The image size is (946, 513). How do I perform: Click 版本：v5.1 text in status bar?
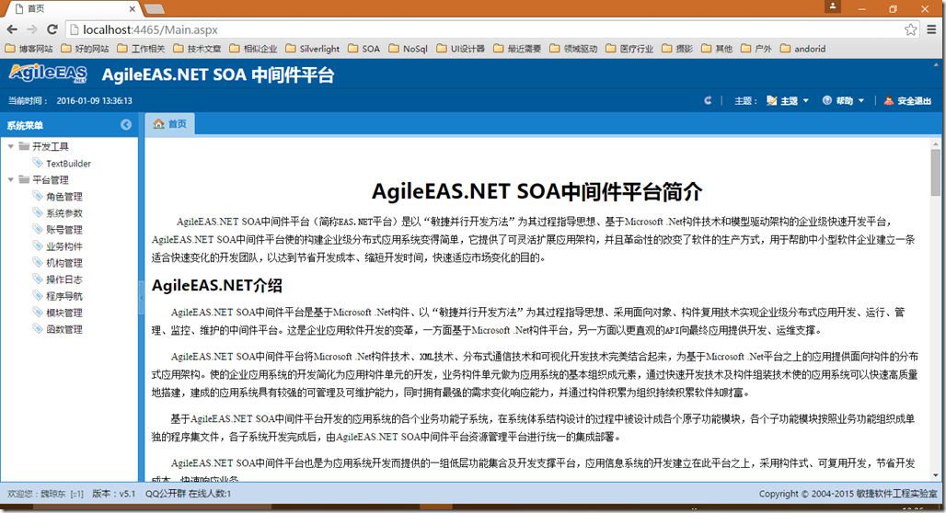pos(114,494)
